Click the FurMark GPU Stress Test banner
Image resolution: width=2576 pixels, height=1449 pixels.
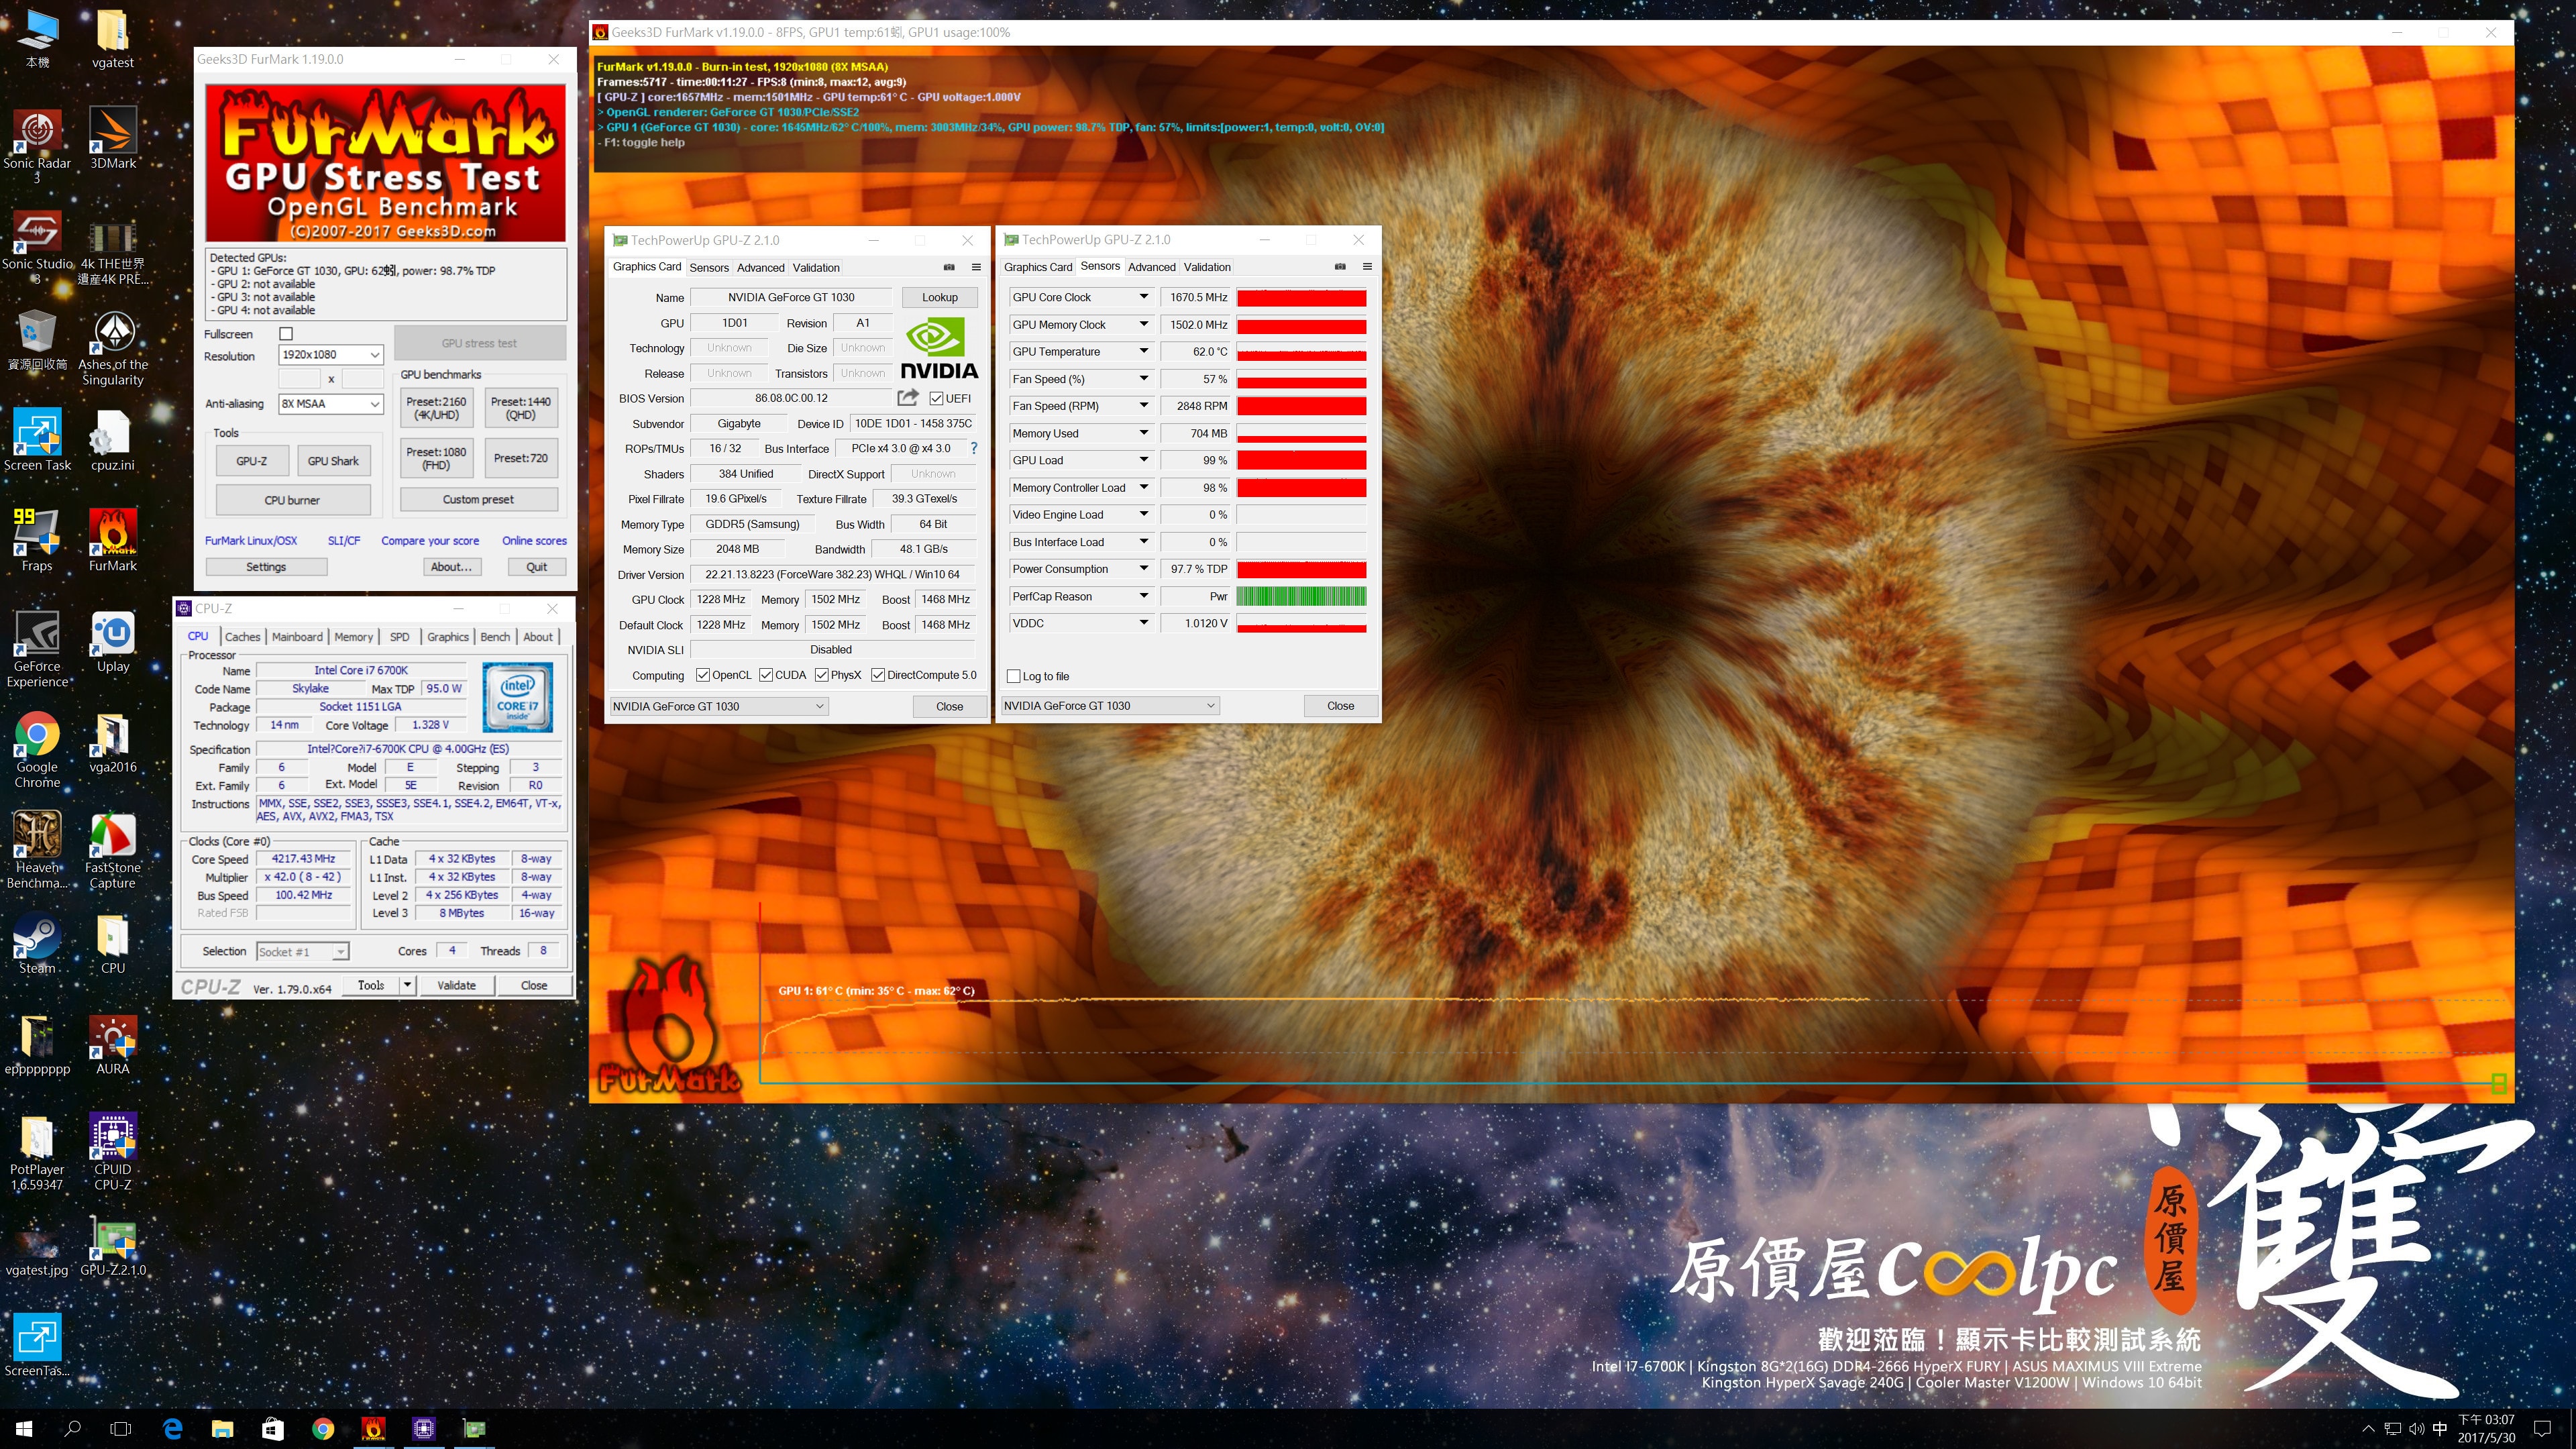385,162
